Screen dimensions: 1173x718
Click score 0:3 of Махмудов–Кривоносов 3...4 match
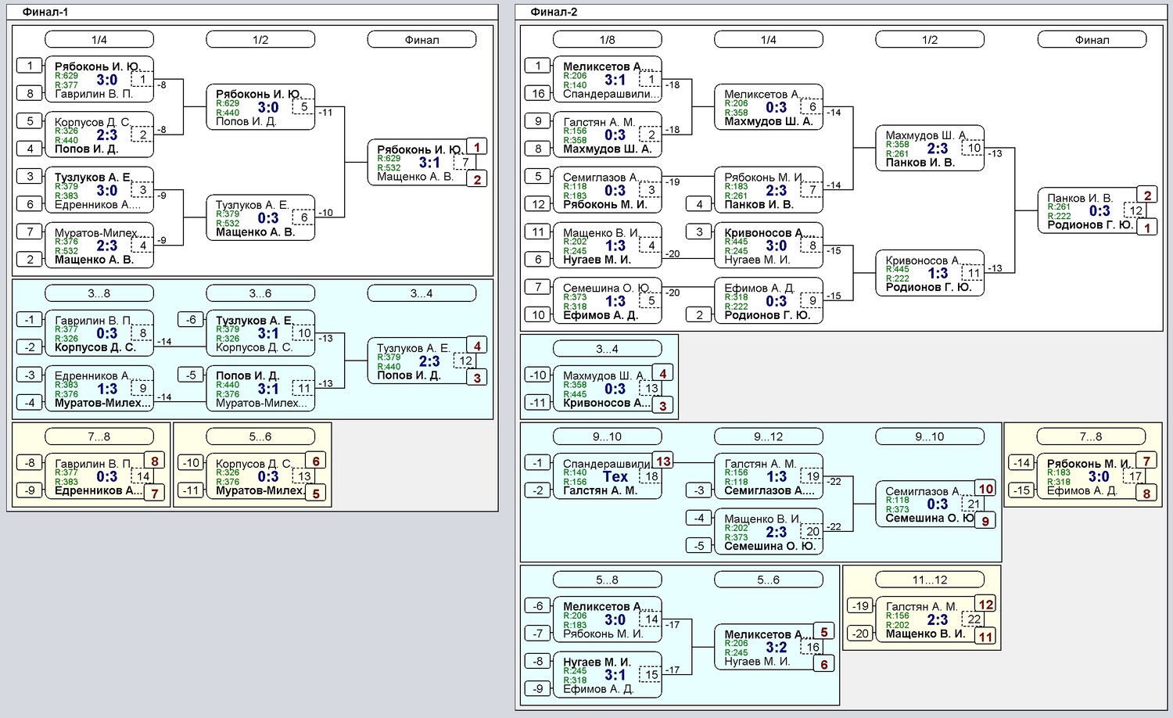tap(615, 389)
